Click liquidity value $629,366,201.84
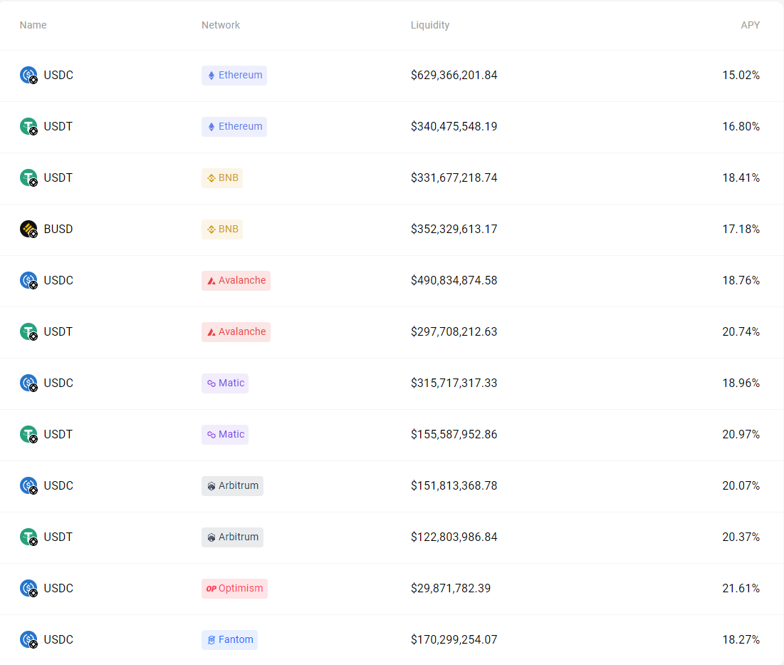Screen dimensions: 784x665 454,75
